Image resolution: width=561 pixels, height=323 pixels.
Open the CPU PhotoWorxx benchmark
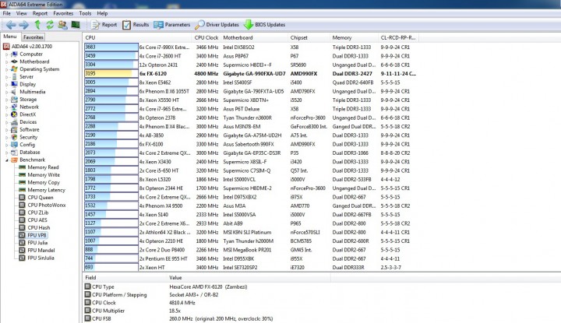click(x=42, y=205)
